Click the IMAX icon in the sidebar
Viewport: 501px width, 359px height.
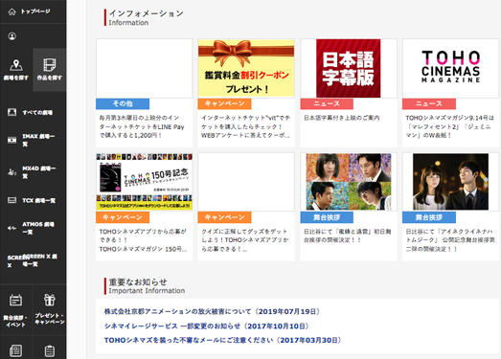click(x=11, y=140)
